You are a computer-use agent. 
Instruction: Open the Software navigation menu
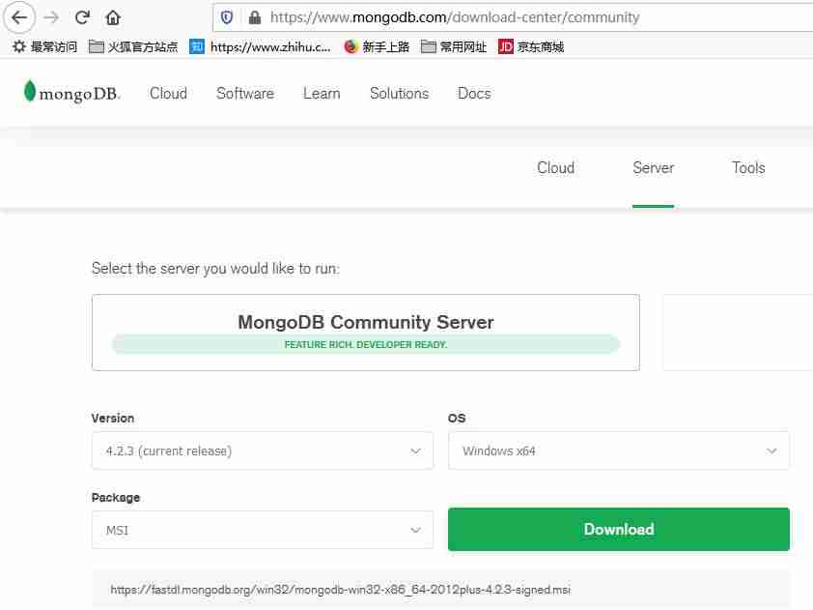point(244,94)
